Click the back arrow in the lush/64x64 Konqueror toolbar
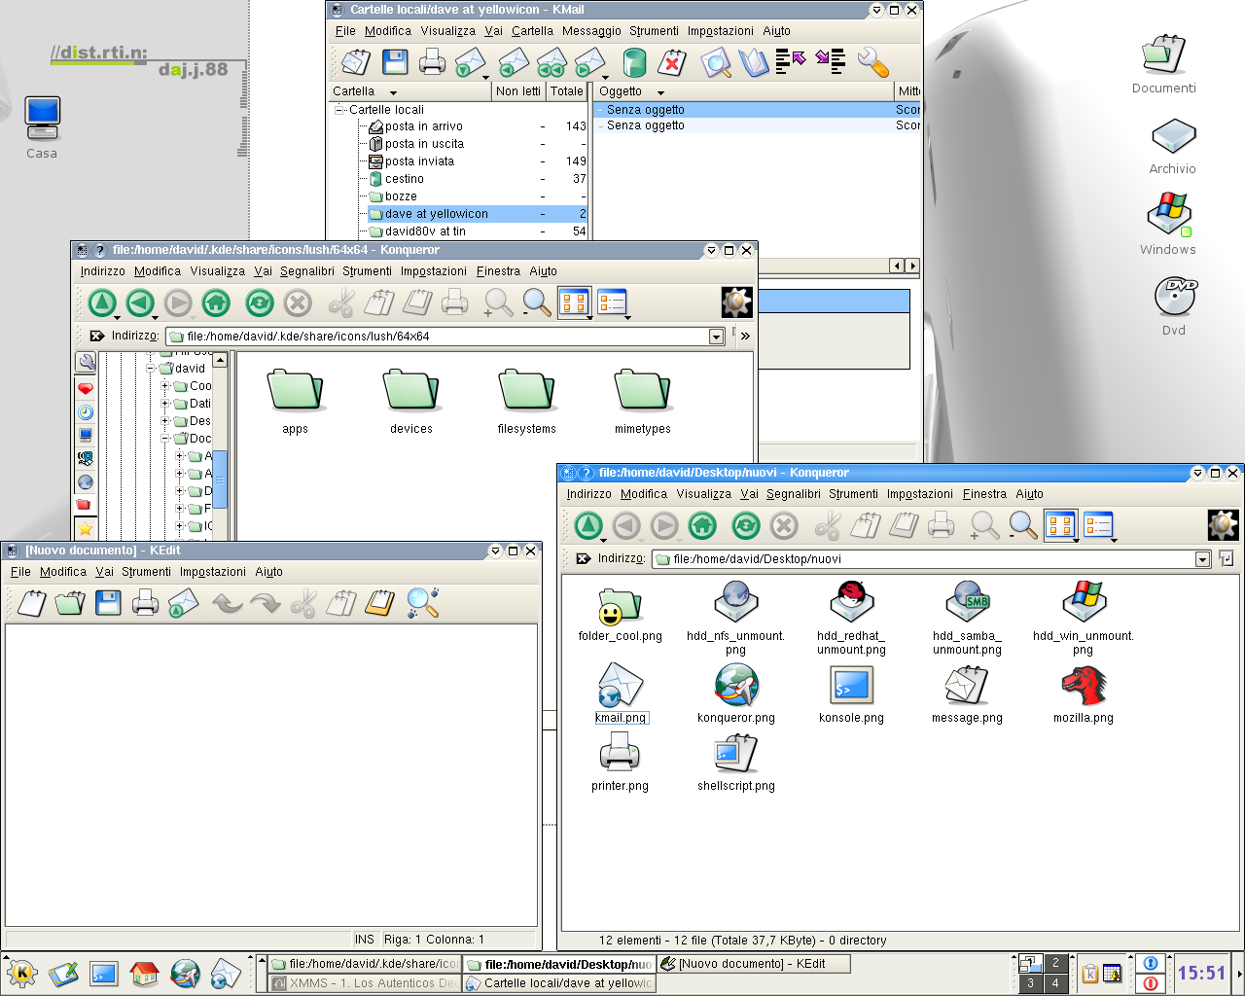 [140, 303]
